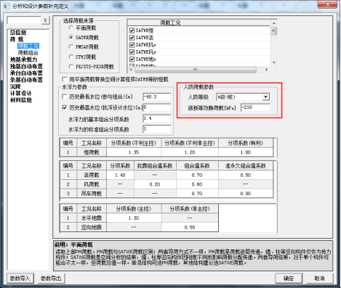Click 竖向地震 0.50 cell
Viewport: 341px width, 288px height.
(190, 227)
